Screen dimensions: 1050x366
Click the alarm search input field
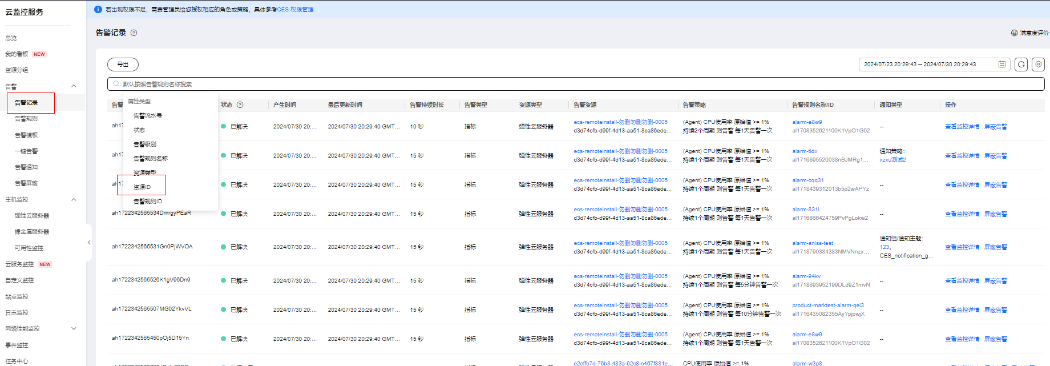(576, 84)
